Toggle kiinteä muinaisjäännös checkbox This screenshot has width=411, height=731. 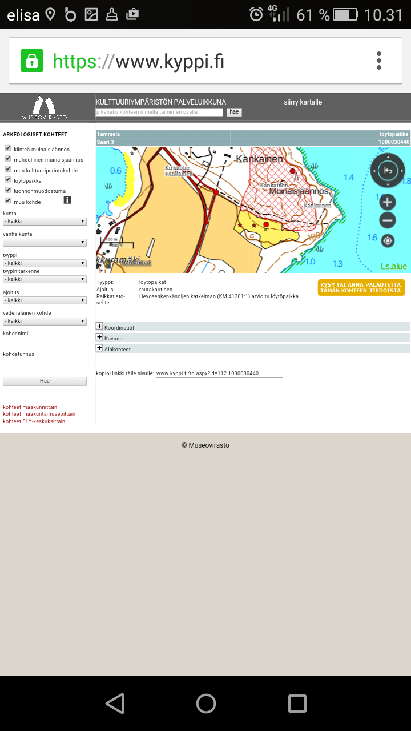(x=8, y=148)
